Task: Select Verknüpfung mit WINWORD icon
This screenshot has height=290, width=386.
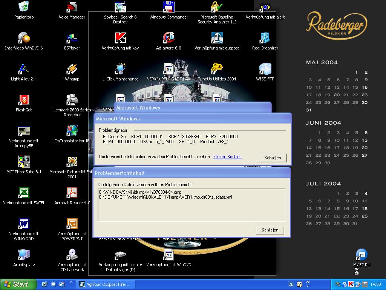Action: 24,229
